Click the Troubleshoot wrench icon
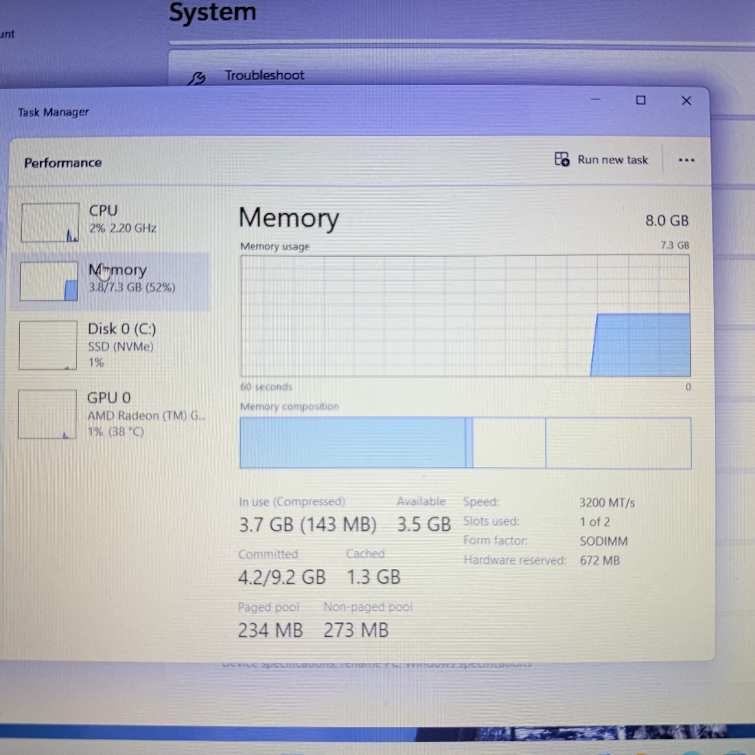Image resolution: width=755 pixels, height=755 pixels. (196, 78)
